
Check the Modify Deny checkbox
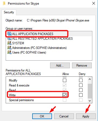pos(81,80)
